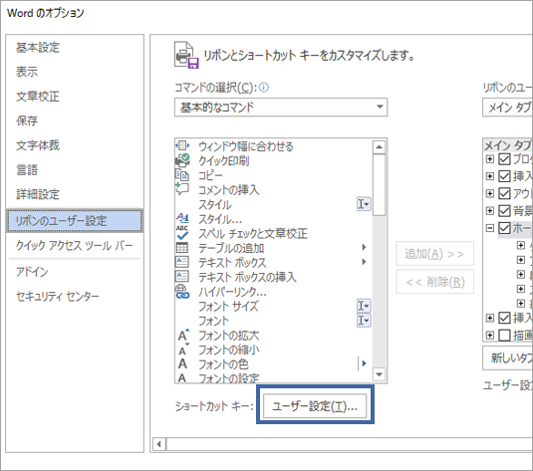The height and width of the screenshot is (471, 533).
Task: Select the リボンのユーザー設定 category
Action: 75,221
